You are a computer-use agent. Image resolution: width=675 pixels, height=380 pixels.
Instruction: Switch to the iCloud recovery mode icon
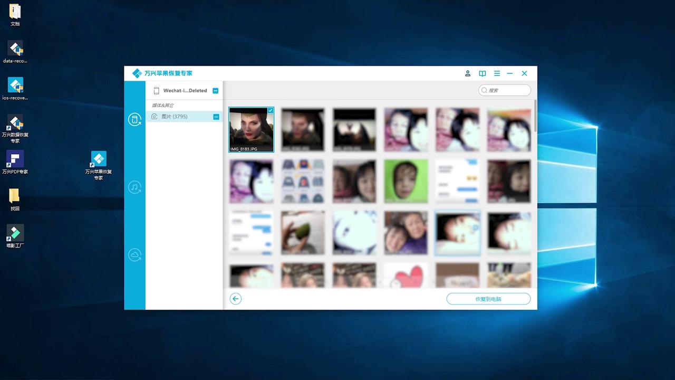[135, 254]
